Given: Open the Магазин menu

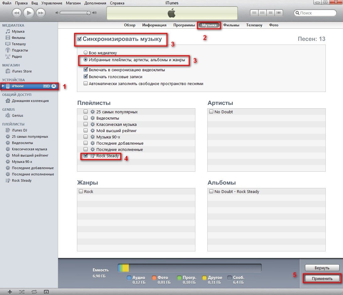Looking at the screenshot, I should (73, 3).
